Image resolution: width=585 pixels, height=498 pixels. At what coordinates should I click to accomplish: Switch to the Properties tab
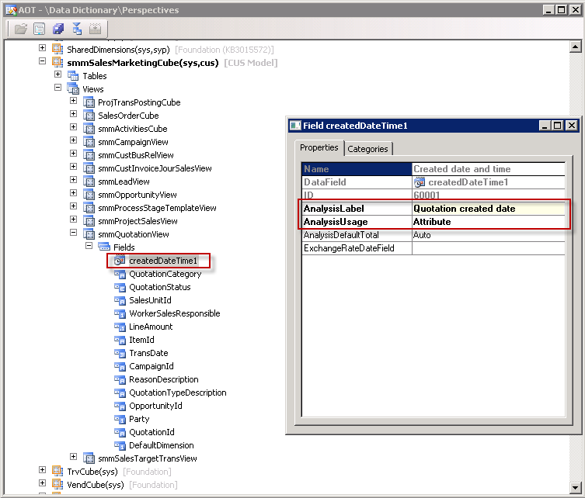(319, 147)
